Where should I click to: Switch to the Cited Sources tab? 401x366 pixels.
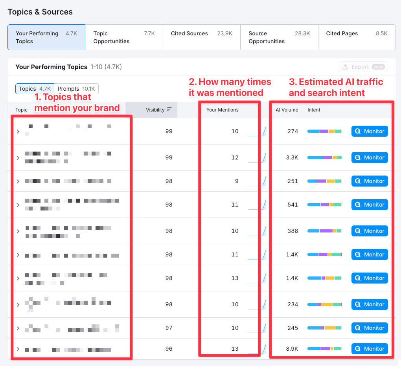[201, 37]
